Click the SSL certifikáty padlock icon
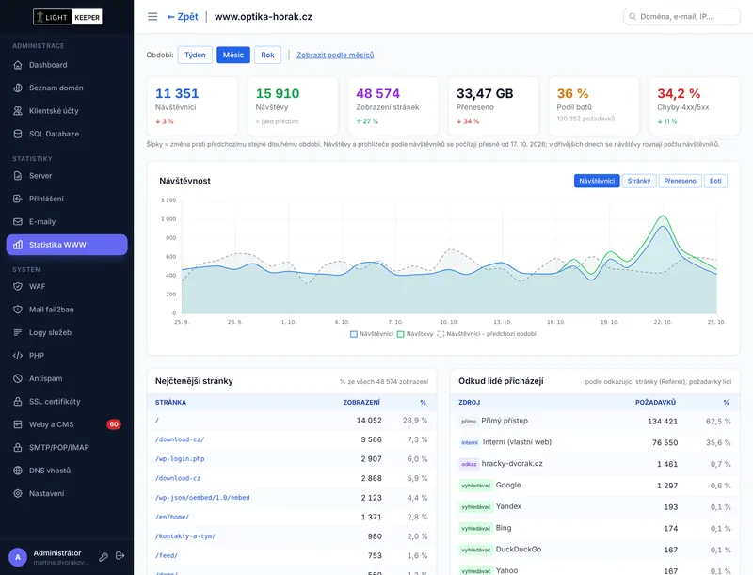 coord(18,401)
